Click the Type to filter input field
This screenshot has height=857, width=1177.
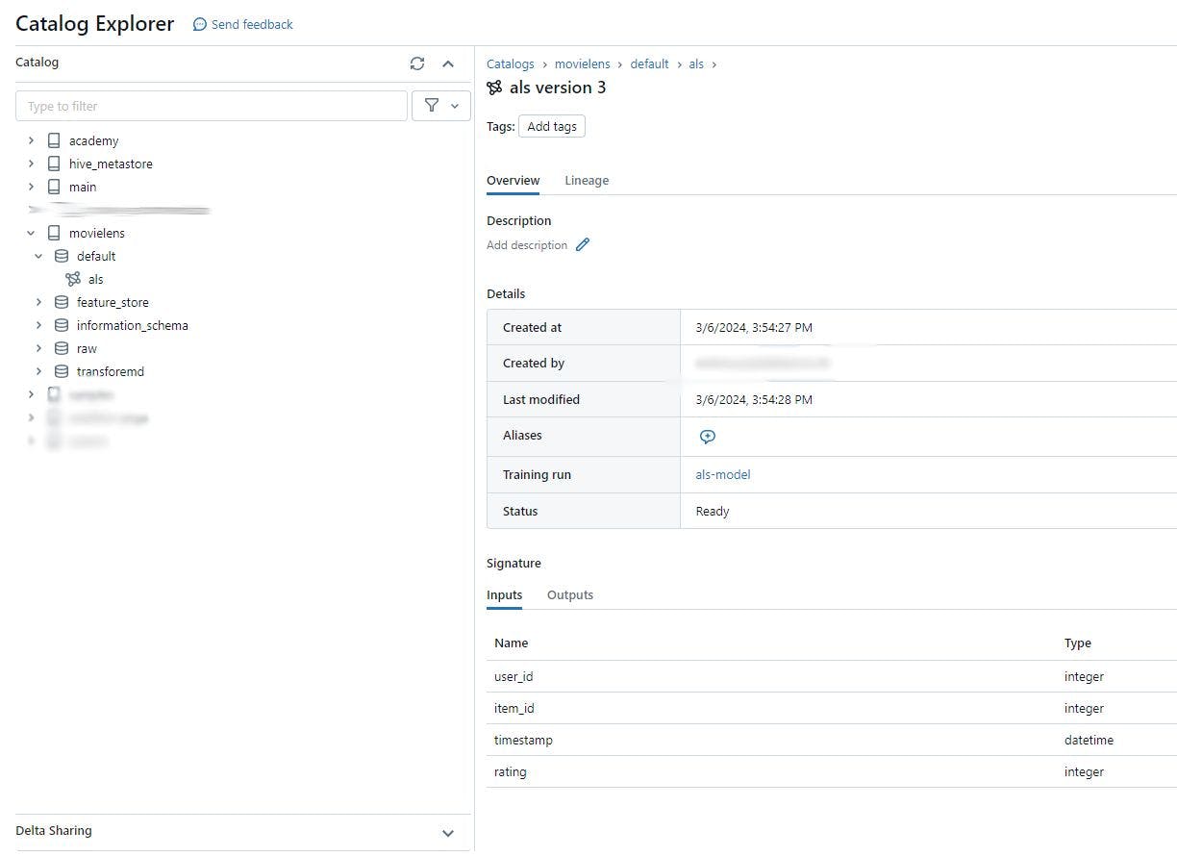[212, 106]
